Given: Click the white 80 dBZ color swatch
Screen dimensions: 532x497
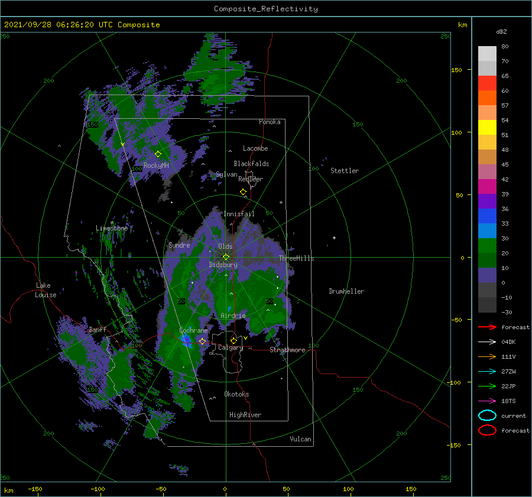Looking at the screenshot, I should click(487, 54).
